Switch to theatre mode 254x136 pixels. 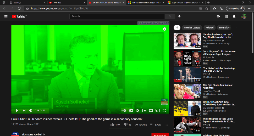click(151, 110)
